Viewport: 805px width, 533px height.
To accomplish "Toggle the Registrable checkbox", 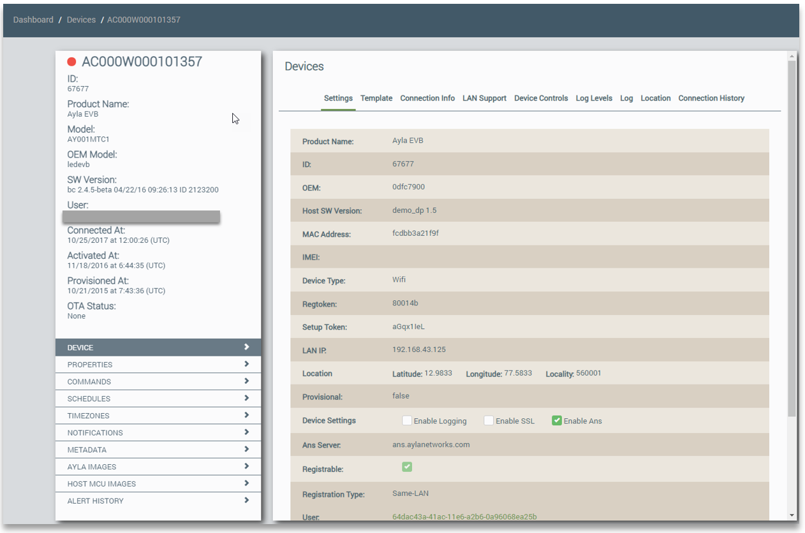I will (x=407, y=467).
